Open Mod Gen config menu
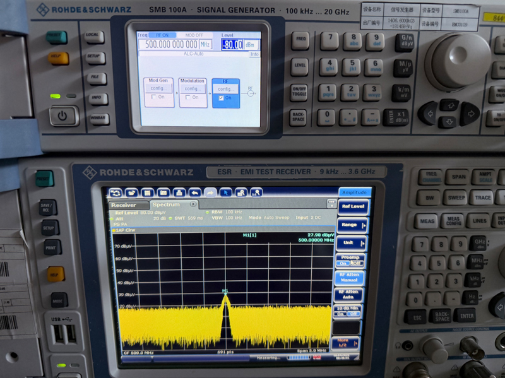Image resolution: width=505 pixels, height=378 pixels. [x=158, y=88]
